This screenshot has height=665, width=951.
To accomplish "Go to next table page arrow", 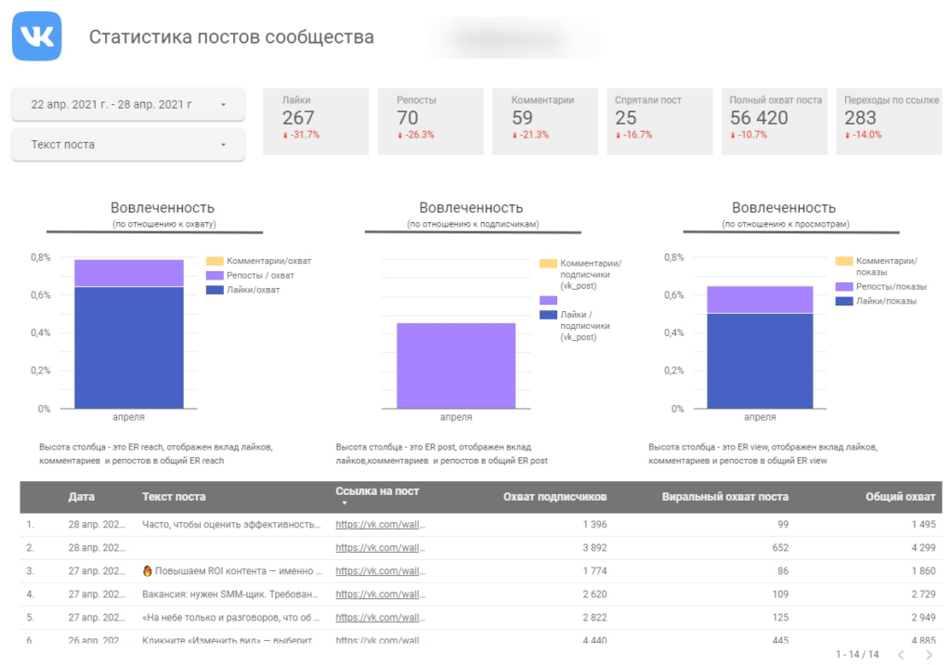I will coord(924,655).
